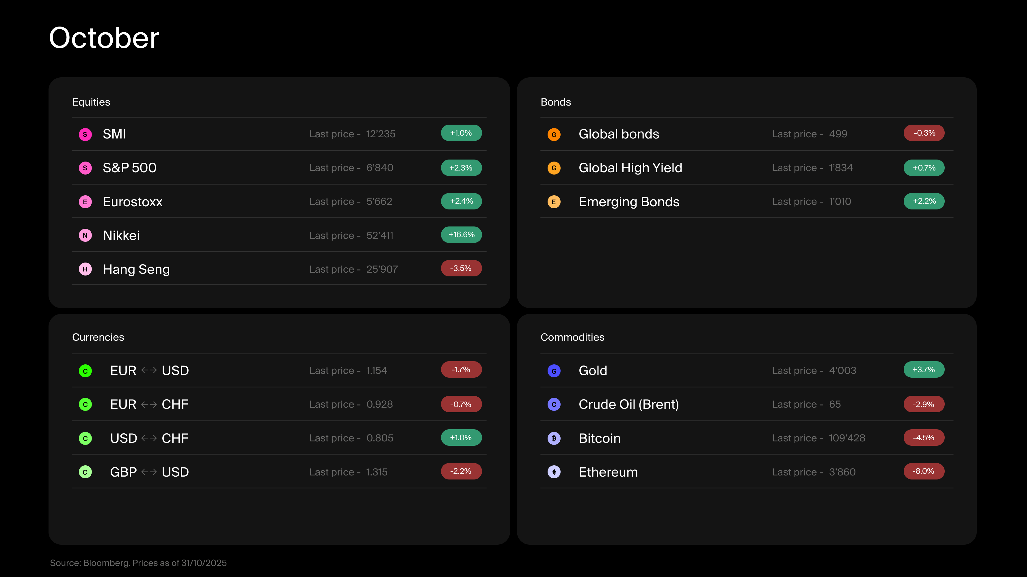Click the green EUR USD currency icon
Screen dimensions: 1027x577
[x=85, y=371]
